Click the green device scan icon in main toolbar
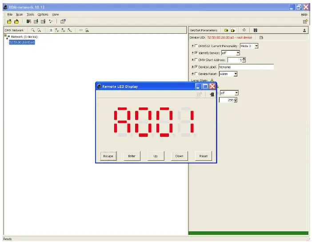Screen dimensions: 312x242 pyautogui.click(x=28, y=21)
